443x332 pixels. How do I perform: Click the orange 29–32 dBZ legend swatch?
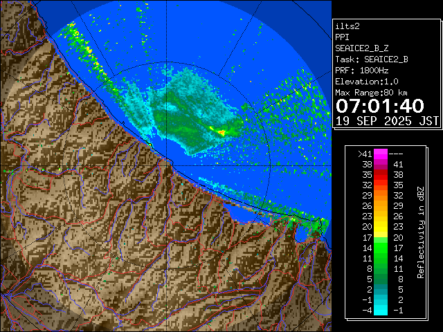[380, 196]
